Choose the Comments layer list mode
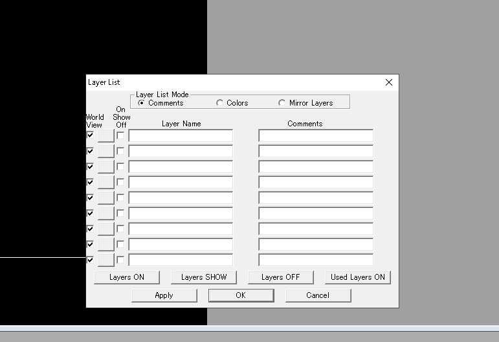The width and height of the screenshot is (499, 342). [142, 103]
